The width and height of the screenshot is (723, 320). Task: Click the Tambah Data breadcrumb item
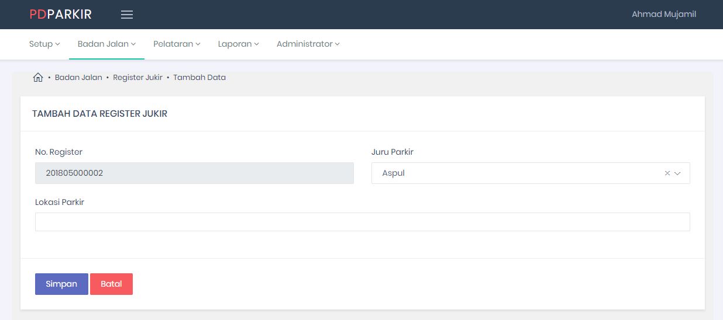(199, 77)
